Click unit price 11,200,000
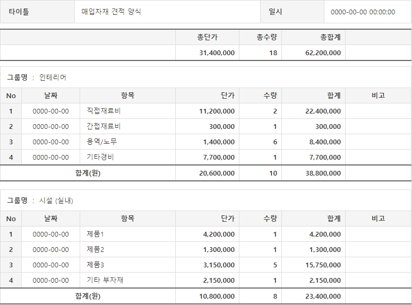This screenshot has height=305, width=412. 217,111
